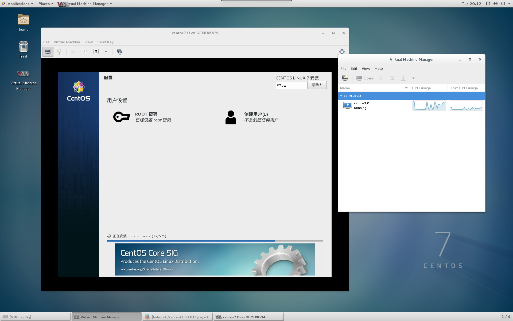
Task: Click the installation progress bar
Action: click(x=215, y=241)
